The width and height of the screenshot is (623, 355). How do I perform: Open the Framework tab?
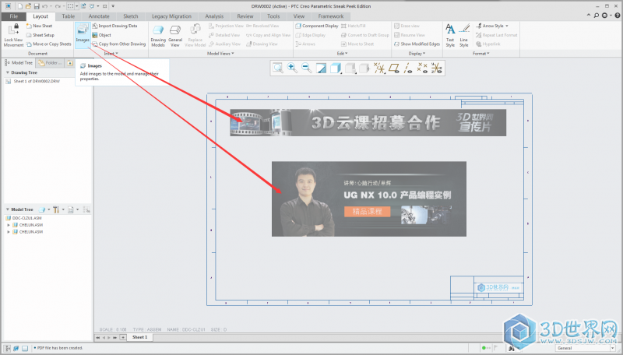[331, 16]
